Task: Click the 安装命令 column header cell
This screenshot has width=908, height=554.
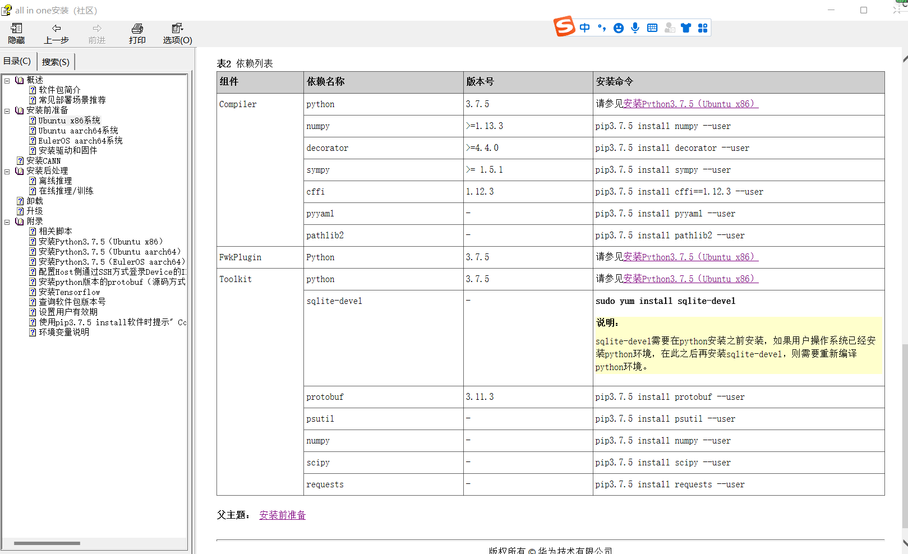Action: [x=739, y=82]
